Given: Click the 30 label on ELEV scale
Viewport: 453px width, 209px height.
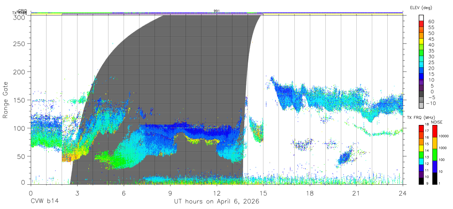Looking at the screenshot, I should 430,56.
